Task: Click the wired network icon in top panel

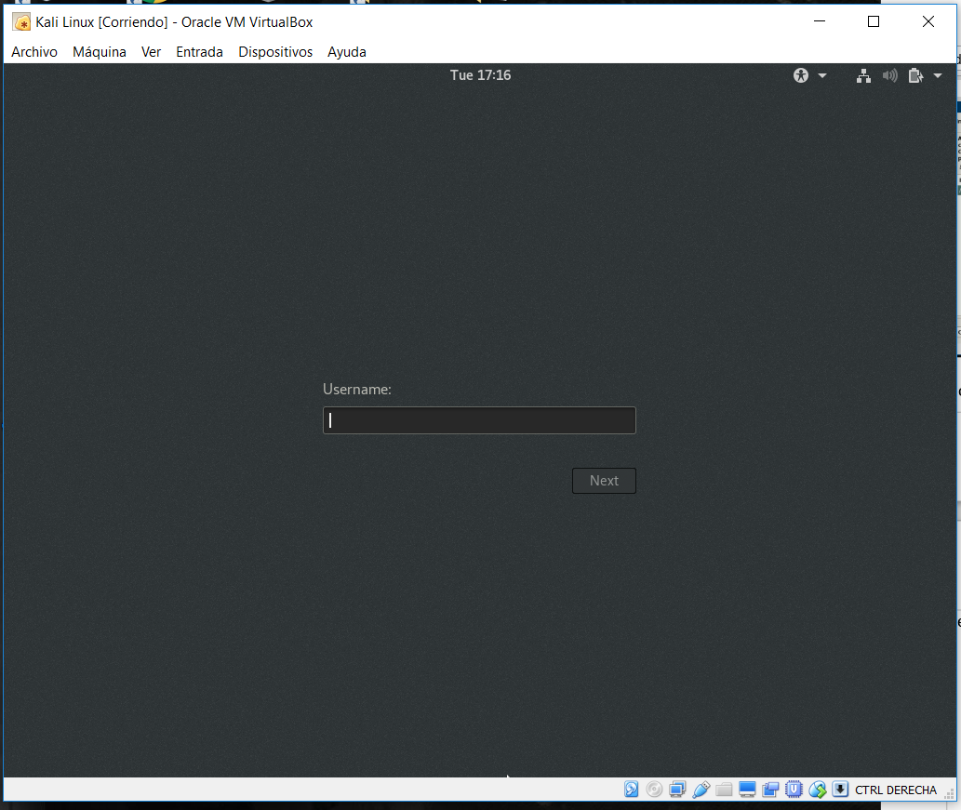Action: click(863, 75)
